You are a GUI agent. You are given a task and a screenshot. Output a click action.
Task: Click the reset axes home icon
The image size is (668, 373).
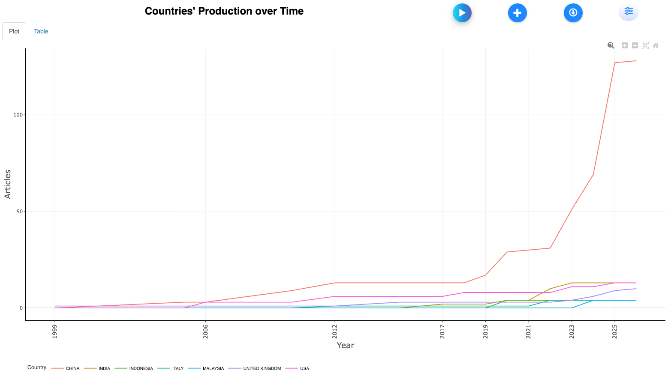(x=656, y=45)
